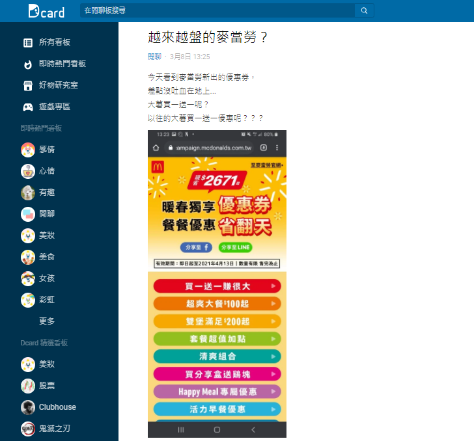The image size is (474, 441).
Task: Click the 美食 board avatar
Action: pyautogui.click(x=28, y=257)
